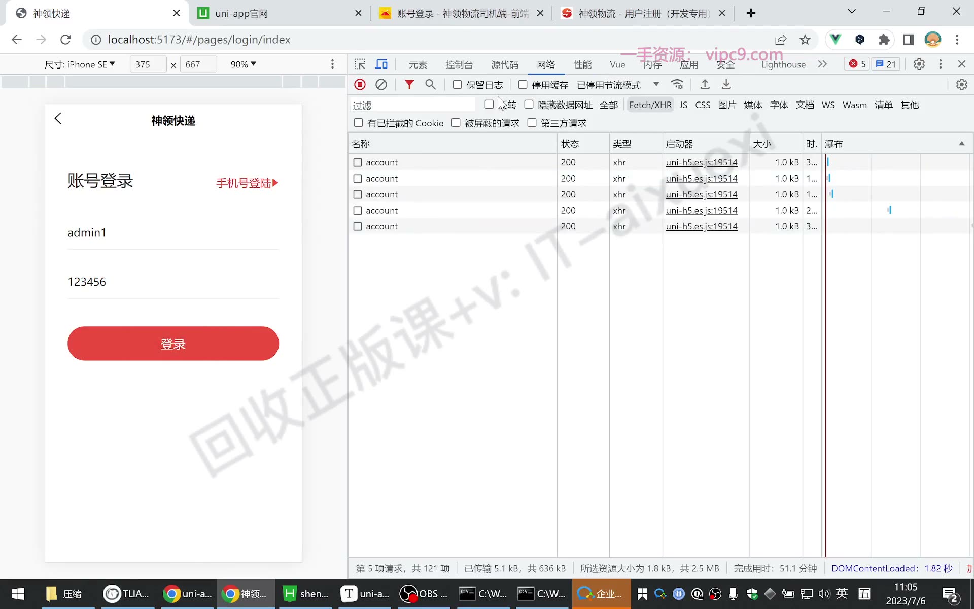Open DevTools settings gear
The width and height of the screenshot is (974, 609).
(x=919, y=64)
